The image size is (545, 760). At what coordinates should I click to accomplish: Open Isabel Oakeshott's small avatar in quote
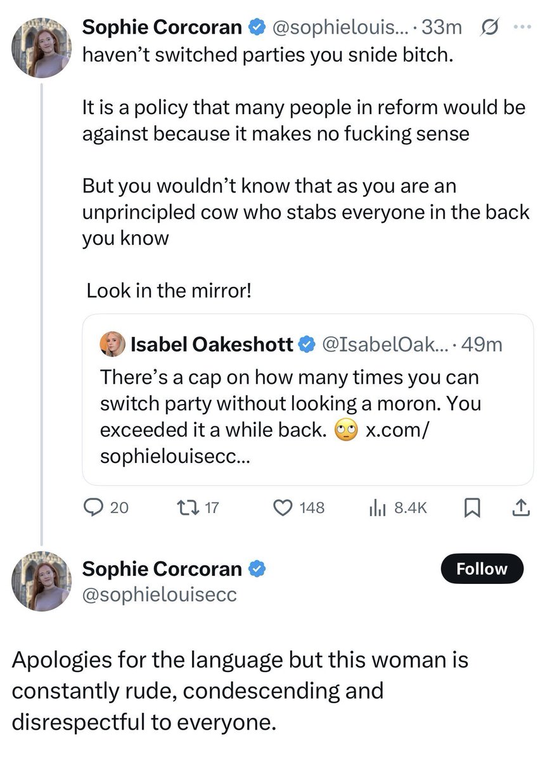coord(112,344)
